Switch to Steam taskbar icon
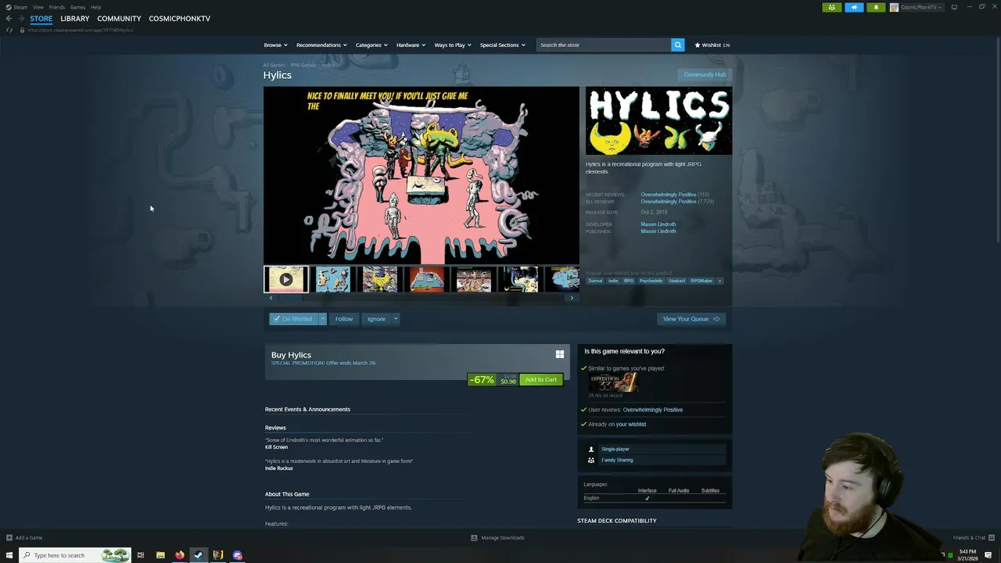Image resolution: width=1001 pixels, height=563 pixels. click(199, 555)
